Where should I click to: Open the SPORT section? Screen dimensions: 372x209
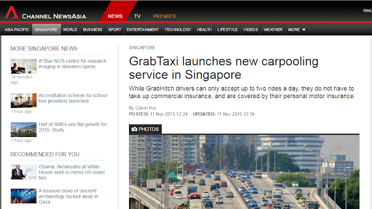(115, 30)
